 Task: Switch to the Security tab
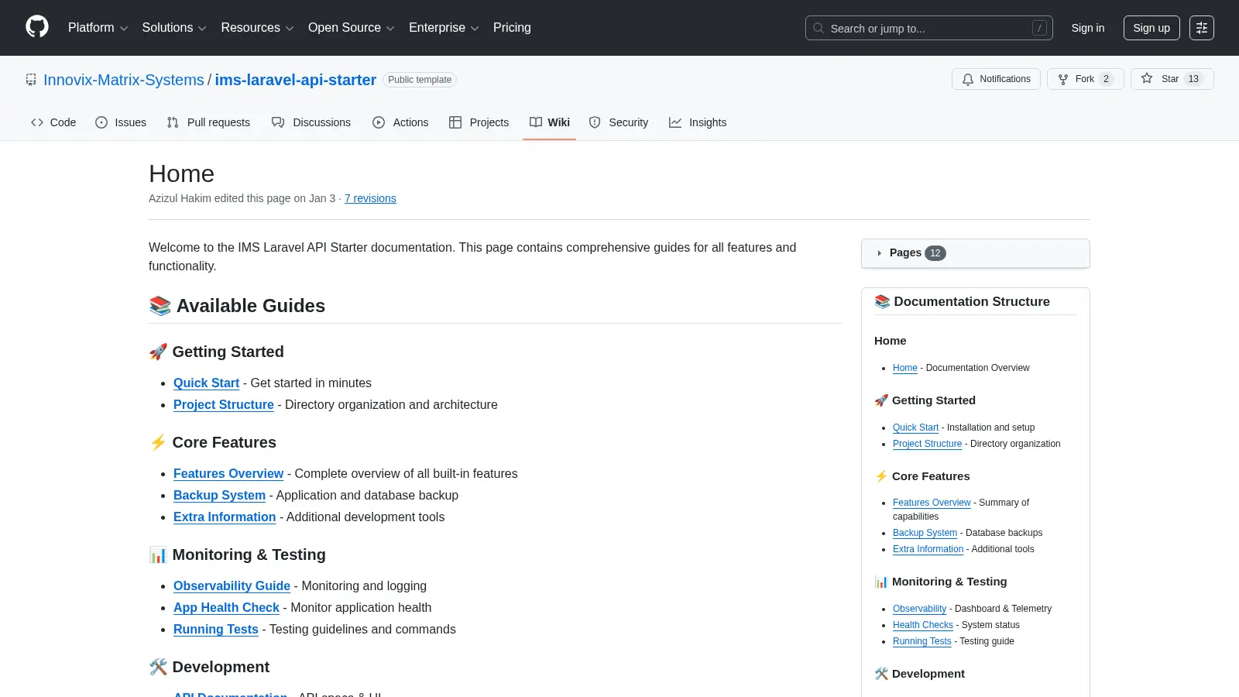point(619,122)
